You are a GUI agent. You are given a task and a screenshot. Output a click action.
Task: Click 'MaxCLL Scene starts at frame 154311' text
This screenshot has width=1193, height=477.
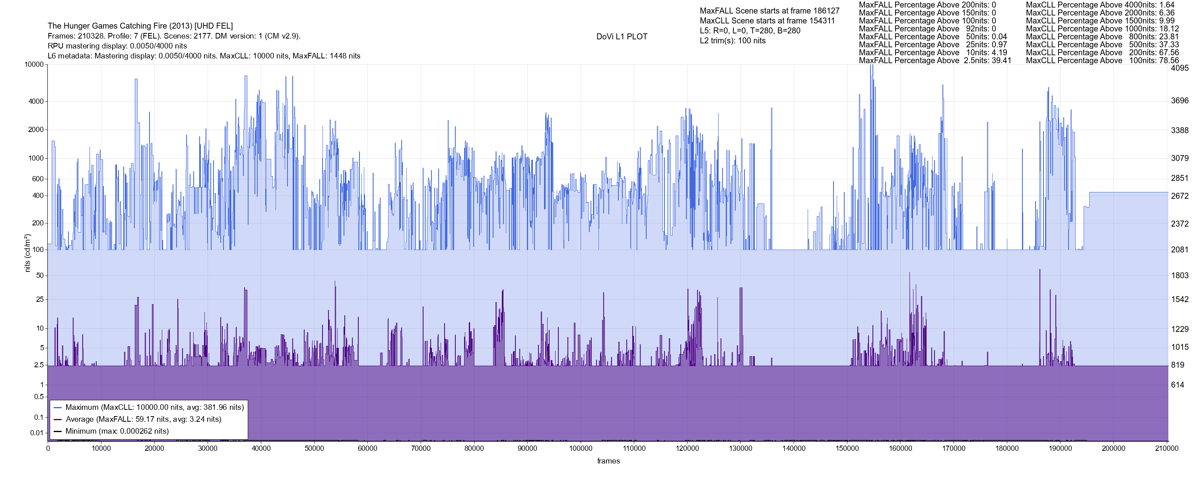pos(767,21)
